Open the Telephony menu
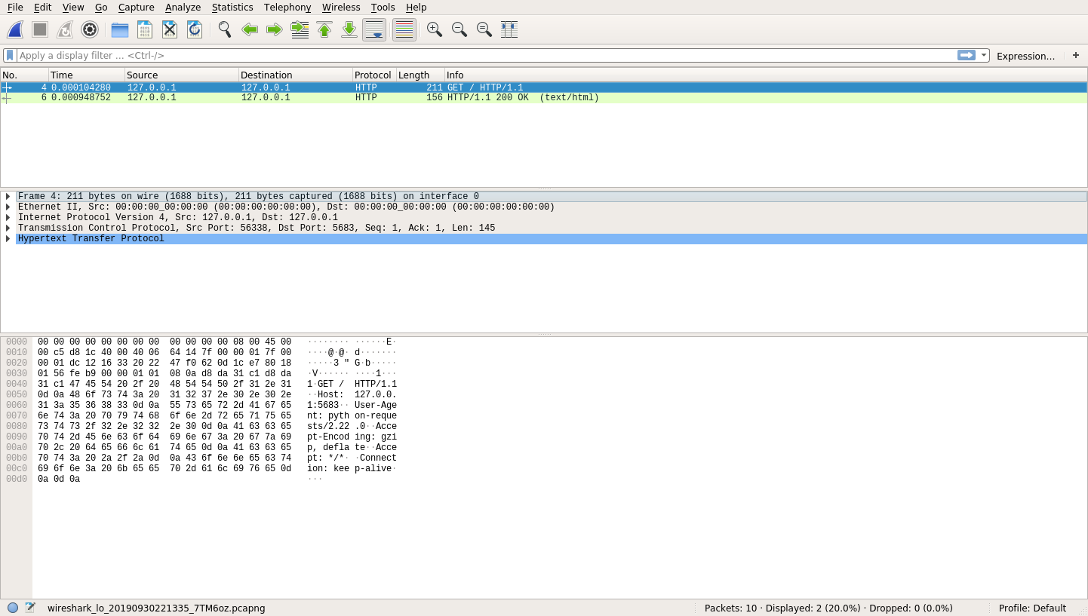The image size is (1088, 616). tap(287, 7)
